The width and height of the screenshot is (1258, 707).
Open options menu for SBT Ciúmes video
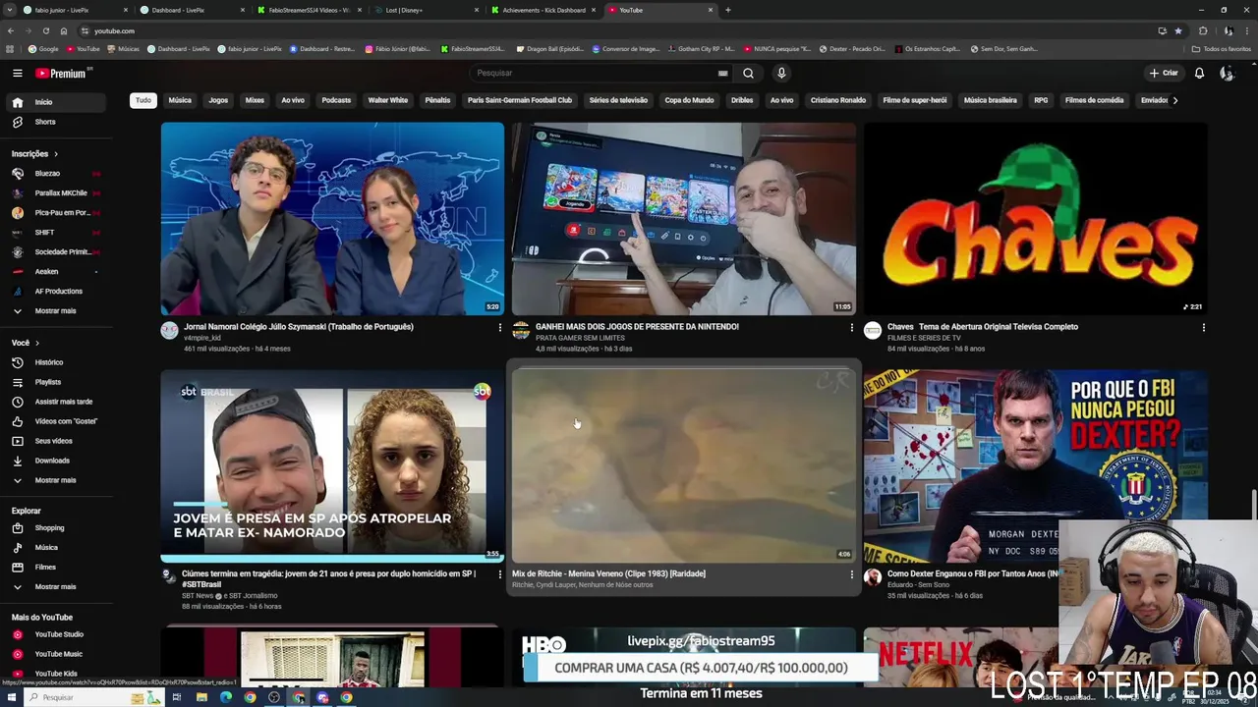(x=499, y=575)
